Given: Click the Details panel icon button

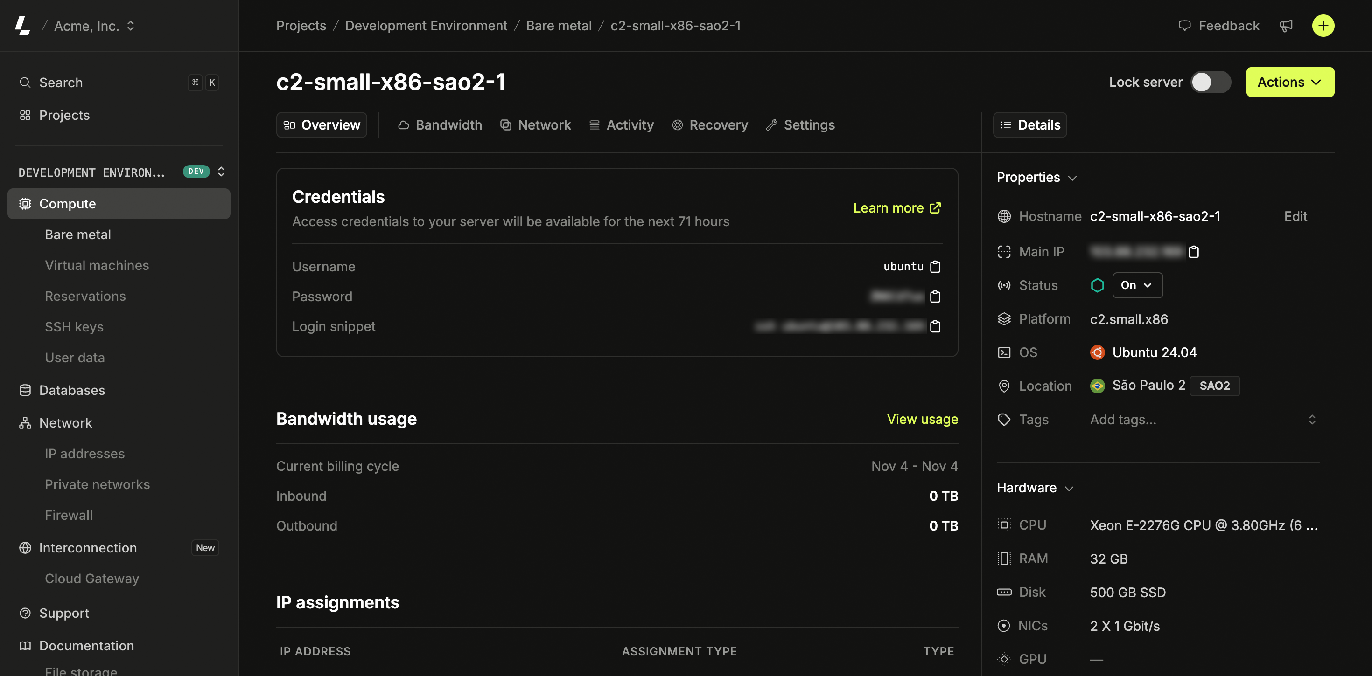Looking at the screenshot, I should click(x=1029, y=124).
